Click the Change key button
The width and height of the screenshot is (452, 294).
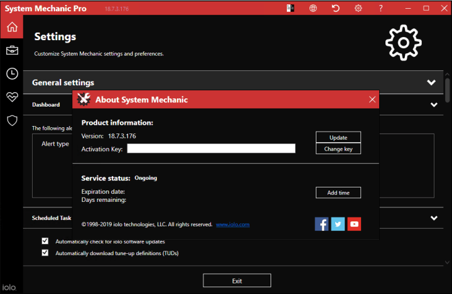pos(338,149)
